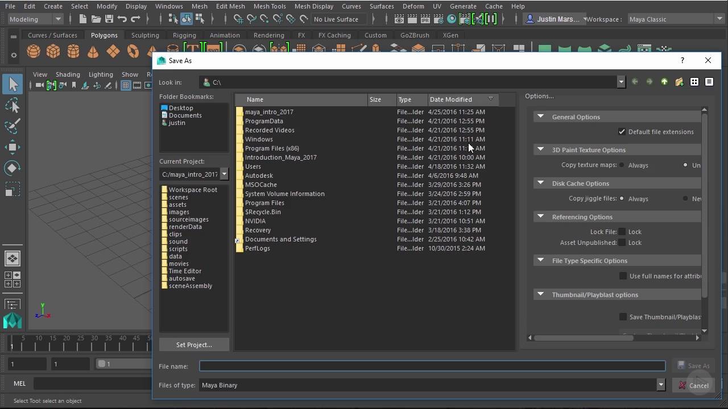The height and width of the screenshot is (409, 728).
Task: Choose the polygon torus shelf icon
Action: click(x=133, y=52)
